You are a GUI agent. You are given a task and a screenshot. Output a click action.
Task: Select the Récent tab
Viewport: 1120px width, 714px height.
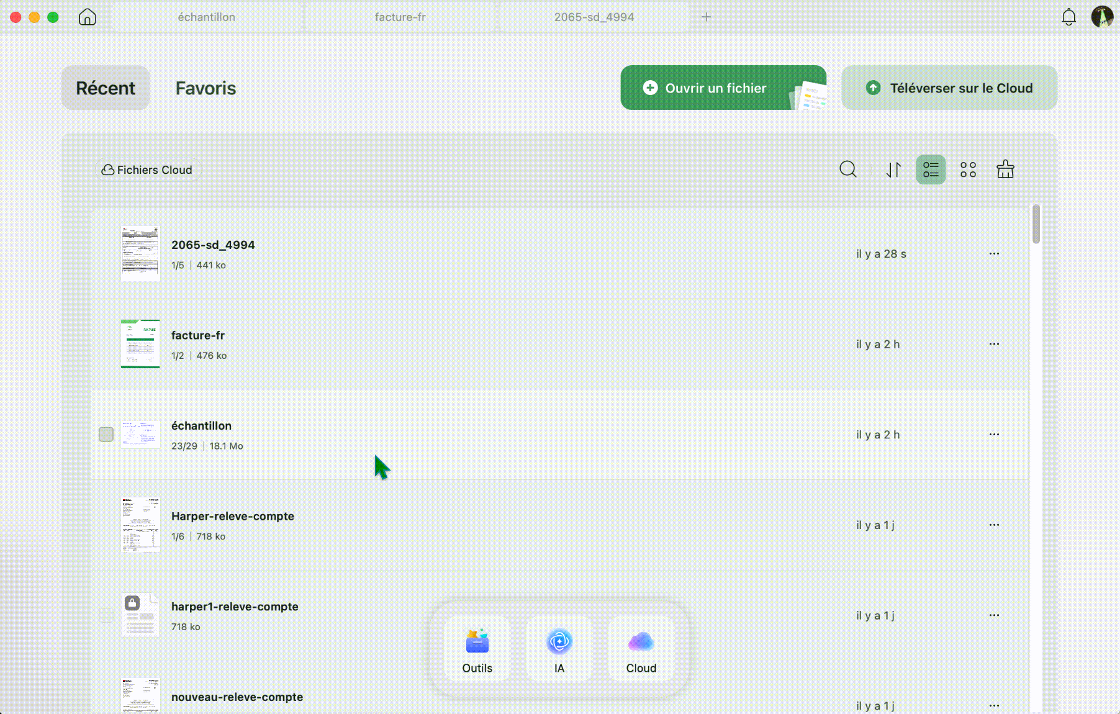[x=106, y=88]
